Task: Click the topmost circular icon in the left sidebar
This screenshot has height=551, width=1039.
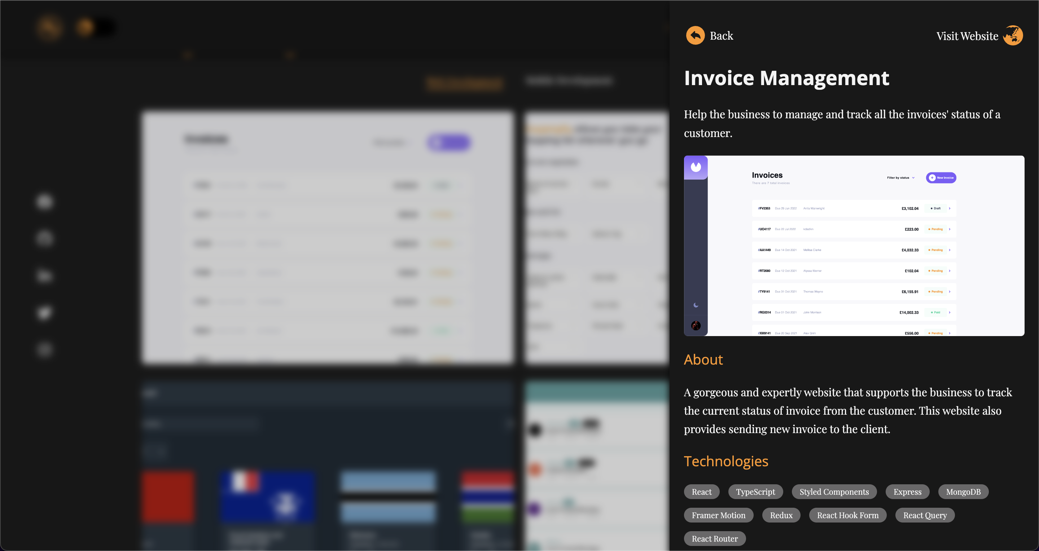Action: click(x=44, y=202)
